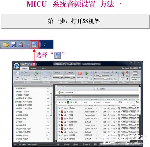Click round routing icon on 混音台 row
The image size is (150, 147).
(x=119, y=108)
